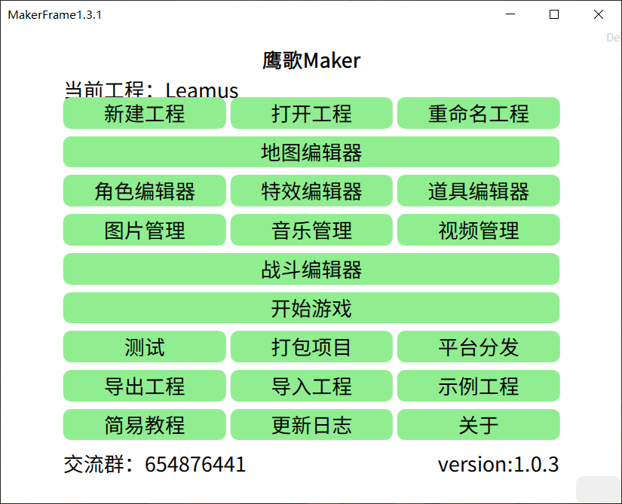Click the 鹰歌Maker title text
The width and height of the screenshot is (622, 504).
[x=311, y=60]
